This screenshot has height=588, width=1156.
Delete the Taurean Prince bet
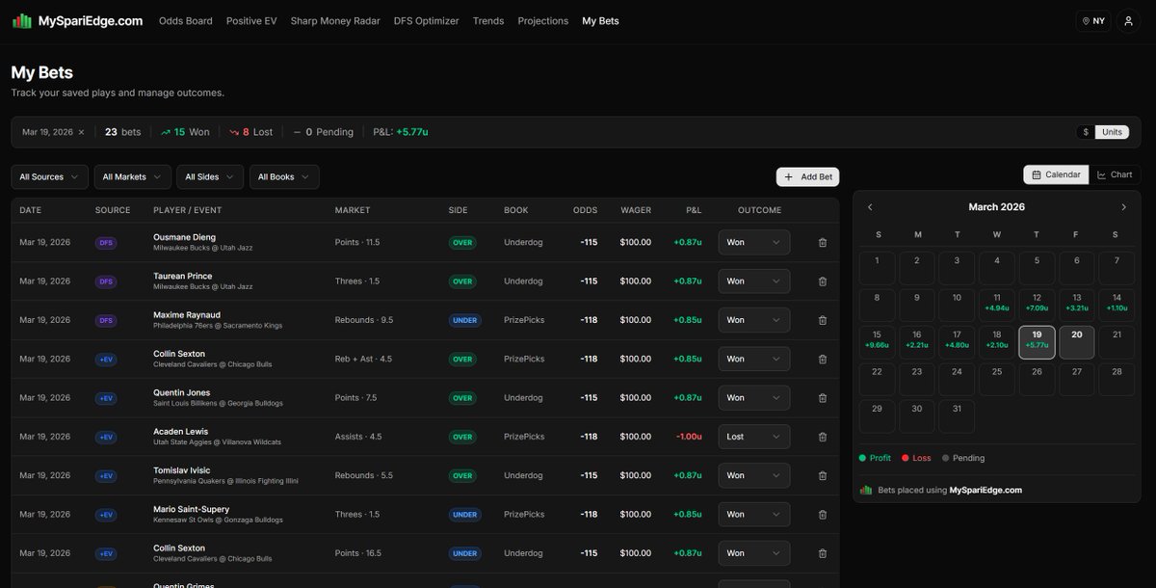822,281
